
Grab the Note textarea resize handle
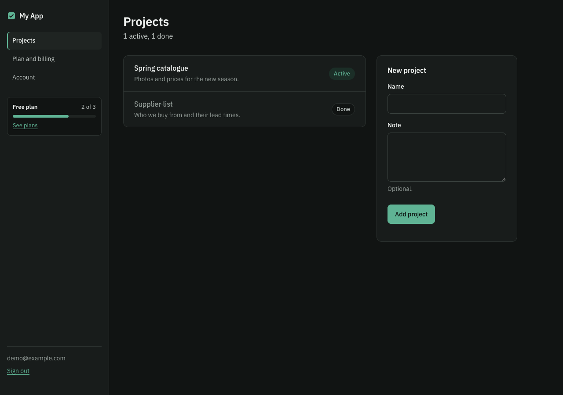pos(504,179)
